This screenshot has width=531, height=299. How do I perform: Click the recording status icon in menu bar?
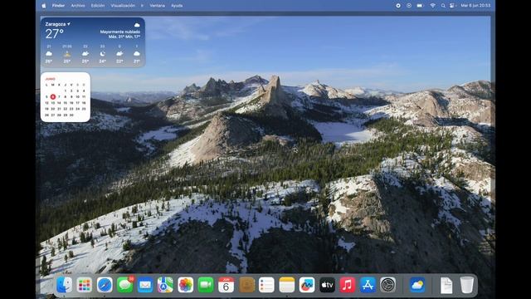pyautogui.click(x=398, y=6)
